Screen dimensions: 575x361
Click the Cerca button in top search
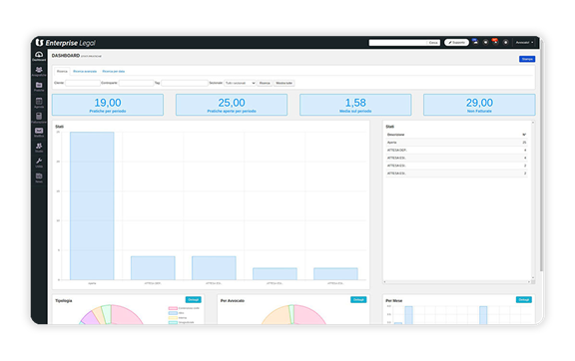[x=433, y=43]
